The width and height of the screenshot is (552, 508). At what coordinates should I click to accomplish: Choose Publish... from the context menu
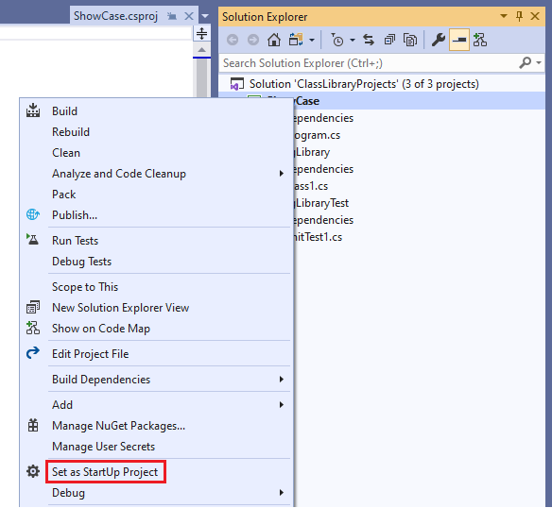(75, 215)
